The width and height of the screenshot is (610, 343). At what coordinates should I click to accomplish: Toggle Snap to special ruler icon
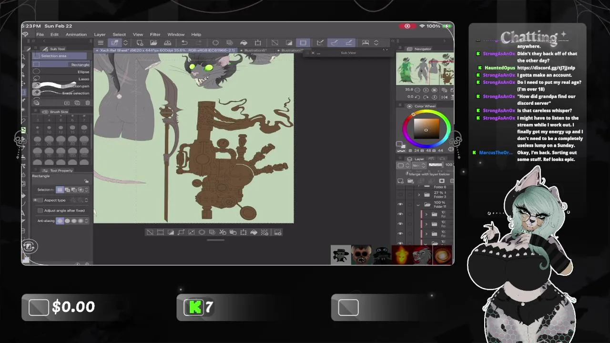[x=335, y=43]
